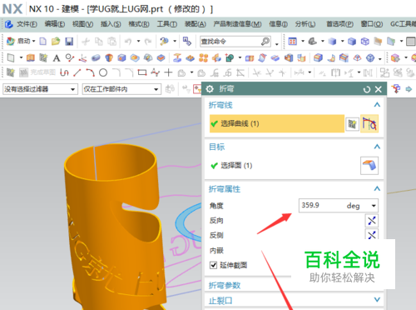This screenshot has height=310, width=416.
Task: Click the shaded blue cube render icon
Action: pyautogui.click(x=332, y=42)
